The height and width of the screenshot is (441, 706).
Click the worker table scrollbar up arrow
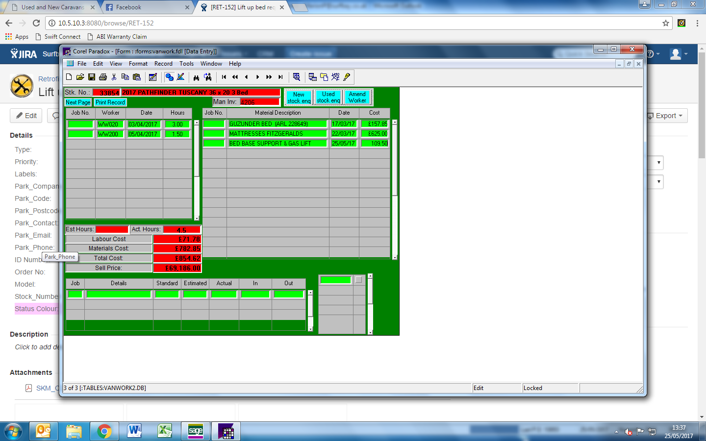197,123
